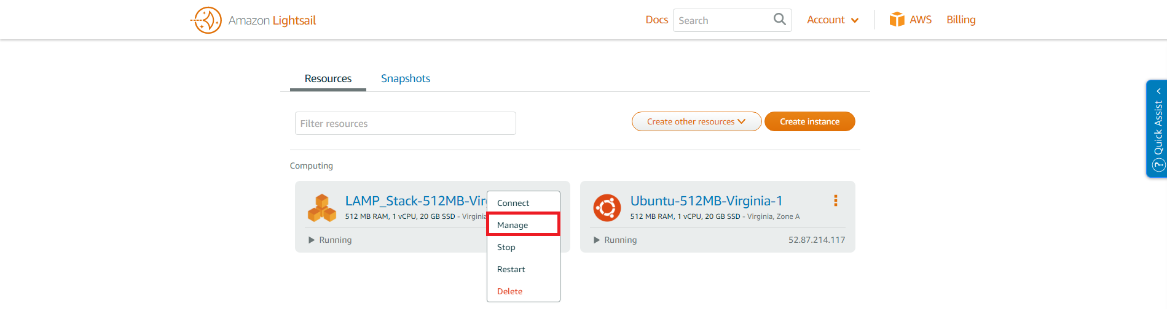The image size is (1167, 309).
Task: Select Delete in the context menu
Action: 524,291
